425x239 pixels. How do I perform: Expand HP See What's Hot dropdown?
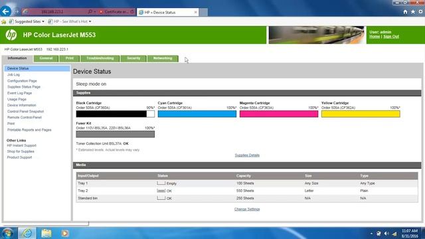point(90,21)
